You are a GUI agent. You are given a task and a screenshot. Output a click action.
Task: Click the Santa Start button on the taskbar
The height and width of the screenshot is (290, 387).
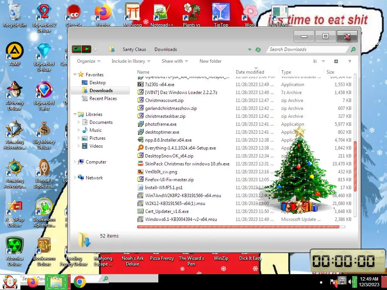(10, 282)
